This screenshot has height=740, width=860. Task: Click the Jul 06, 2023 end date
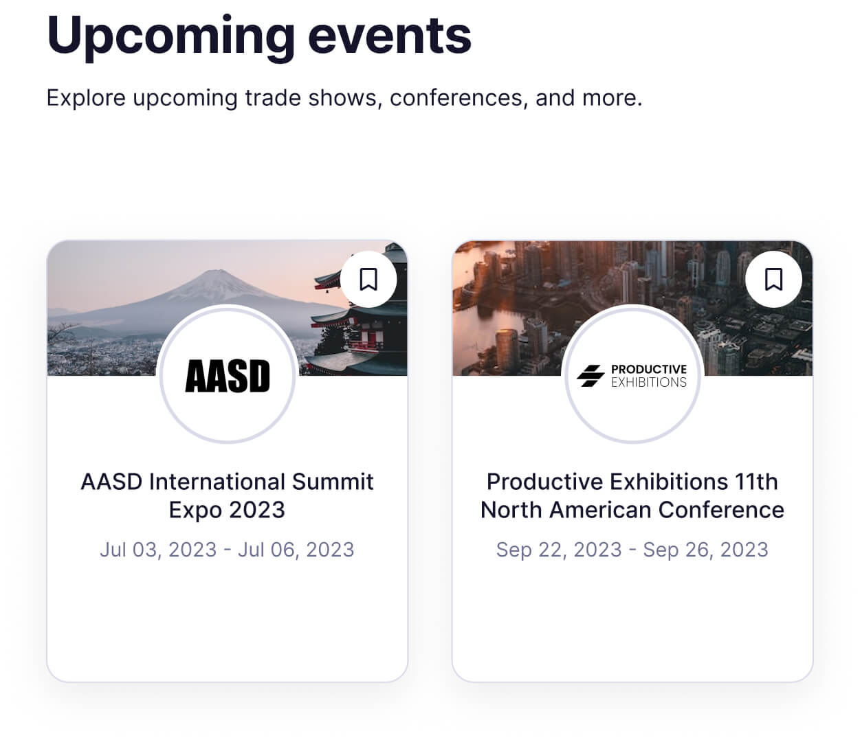coord(296,550)
